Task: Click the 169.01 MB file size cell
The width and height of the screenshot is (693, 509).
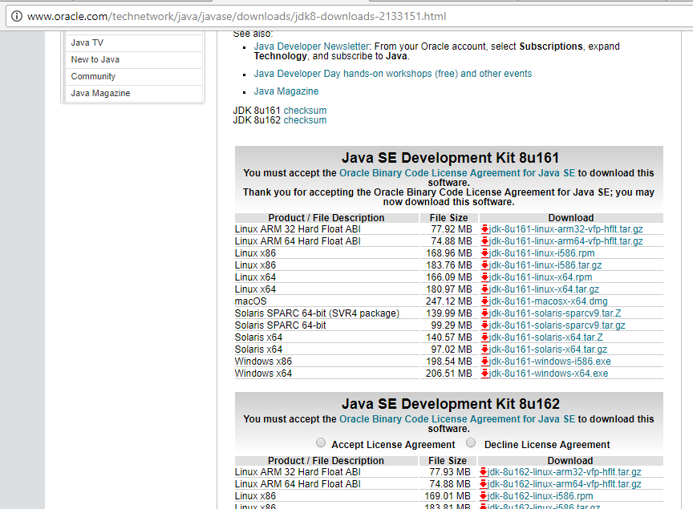Action: pos(448,495)
